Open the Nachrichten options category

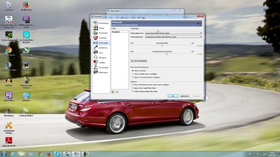click(x=101, y=68)
